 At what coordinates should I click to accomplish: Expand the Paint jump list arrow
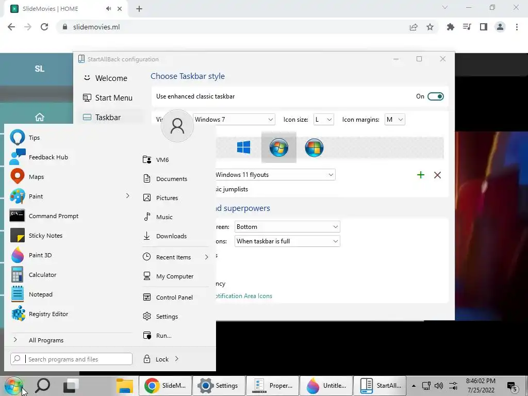(128, 196)
